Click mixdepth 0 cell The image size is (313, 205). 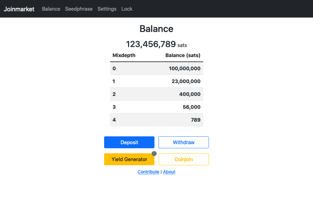[x=114, y=68]
